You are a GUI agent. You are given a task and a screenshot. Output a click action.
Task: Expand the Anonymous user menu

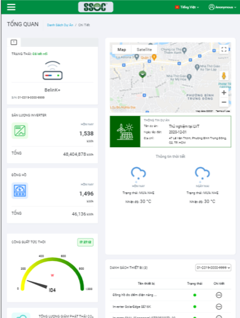222,7
